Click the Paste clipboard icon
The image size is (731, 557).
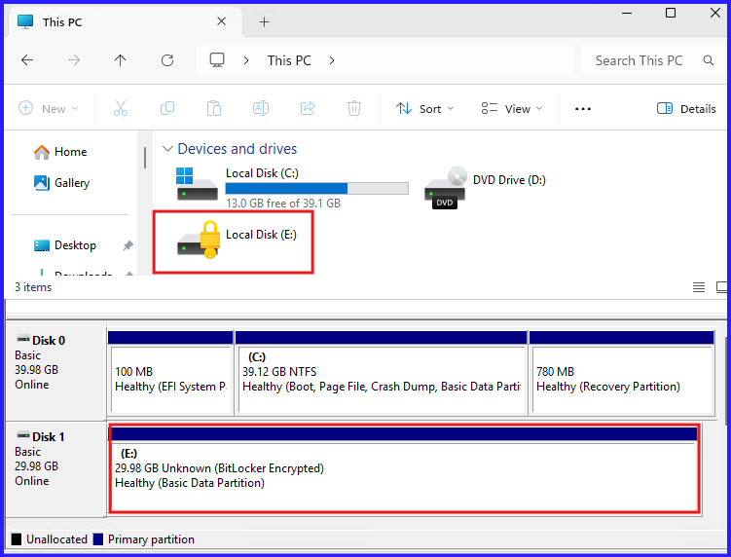click(x=214, y=109)
